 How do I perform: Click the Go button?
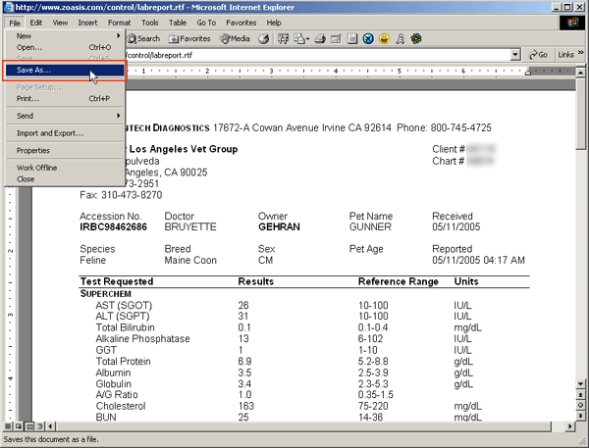point(538,55)
